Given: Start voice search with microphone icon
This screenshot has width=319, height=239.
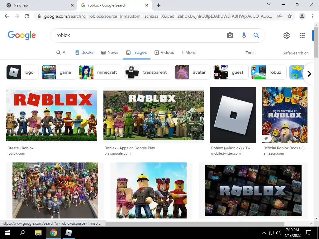Looking at the screenshot, I should coord(244,35).
